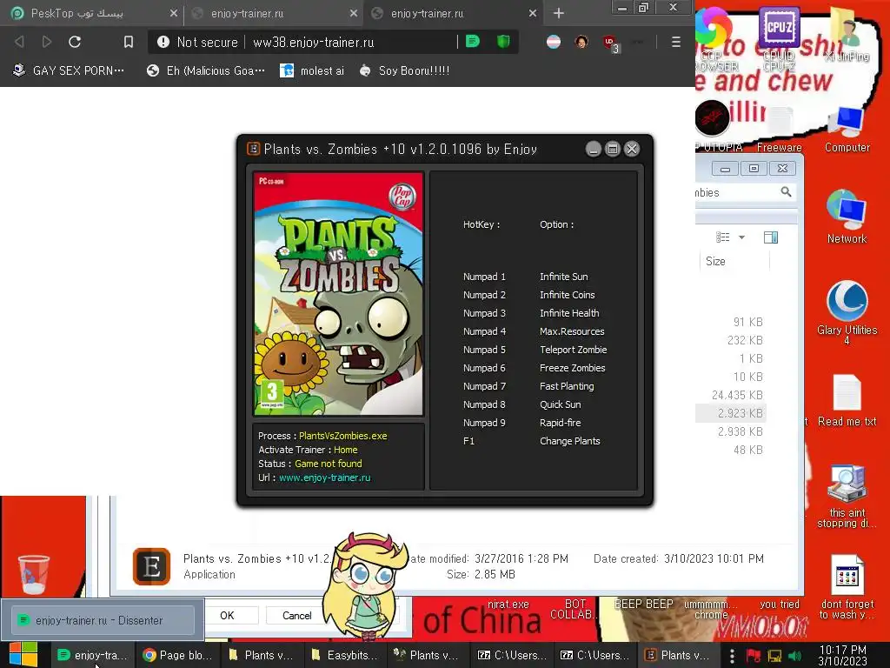Click the change view icon in Explorer
The width and height of the screenshot is (890, 668).
[722, 237]
